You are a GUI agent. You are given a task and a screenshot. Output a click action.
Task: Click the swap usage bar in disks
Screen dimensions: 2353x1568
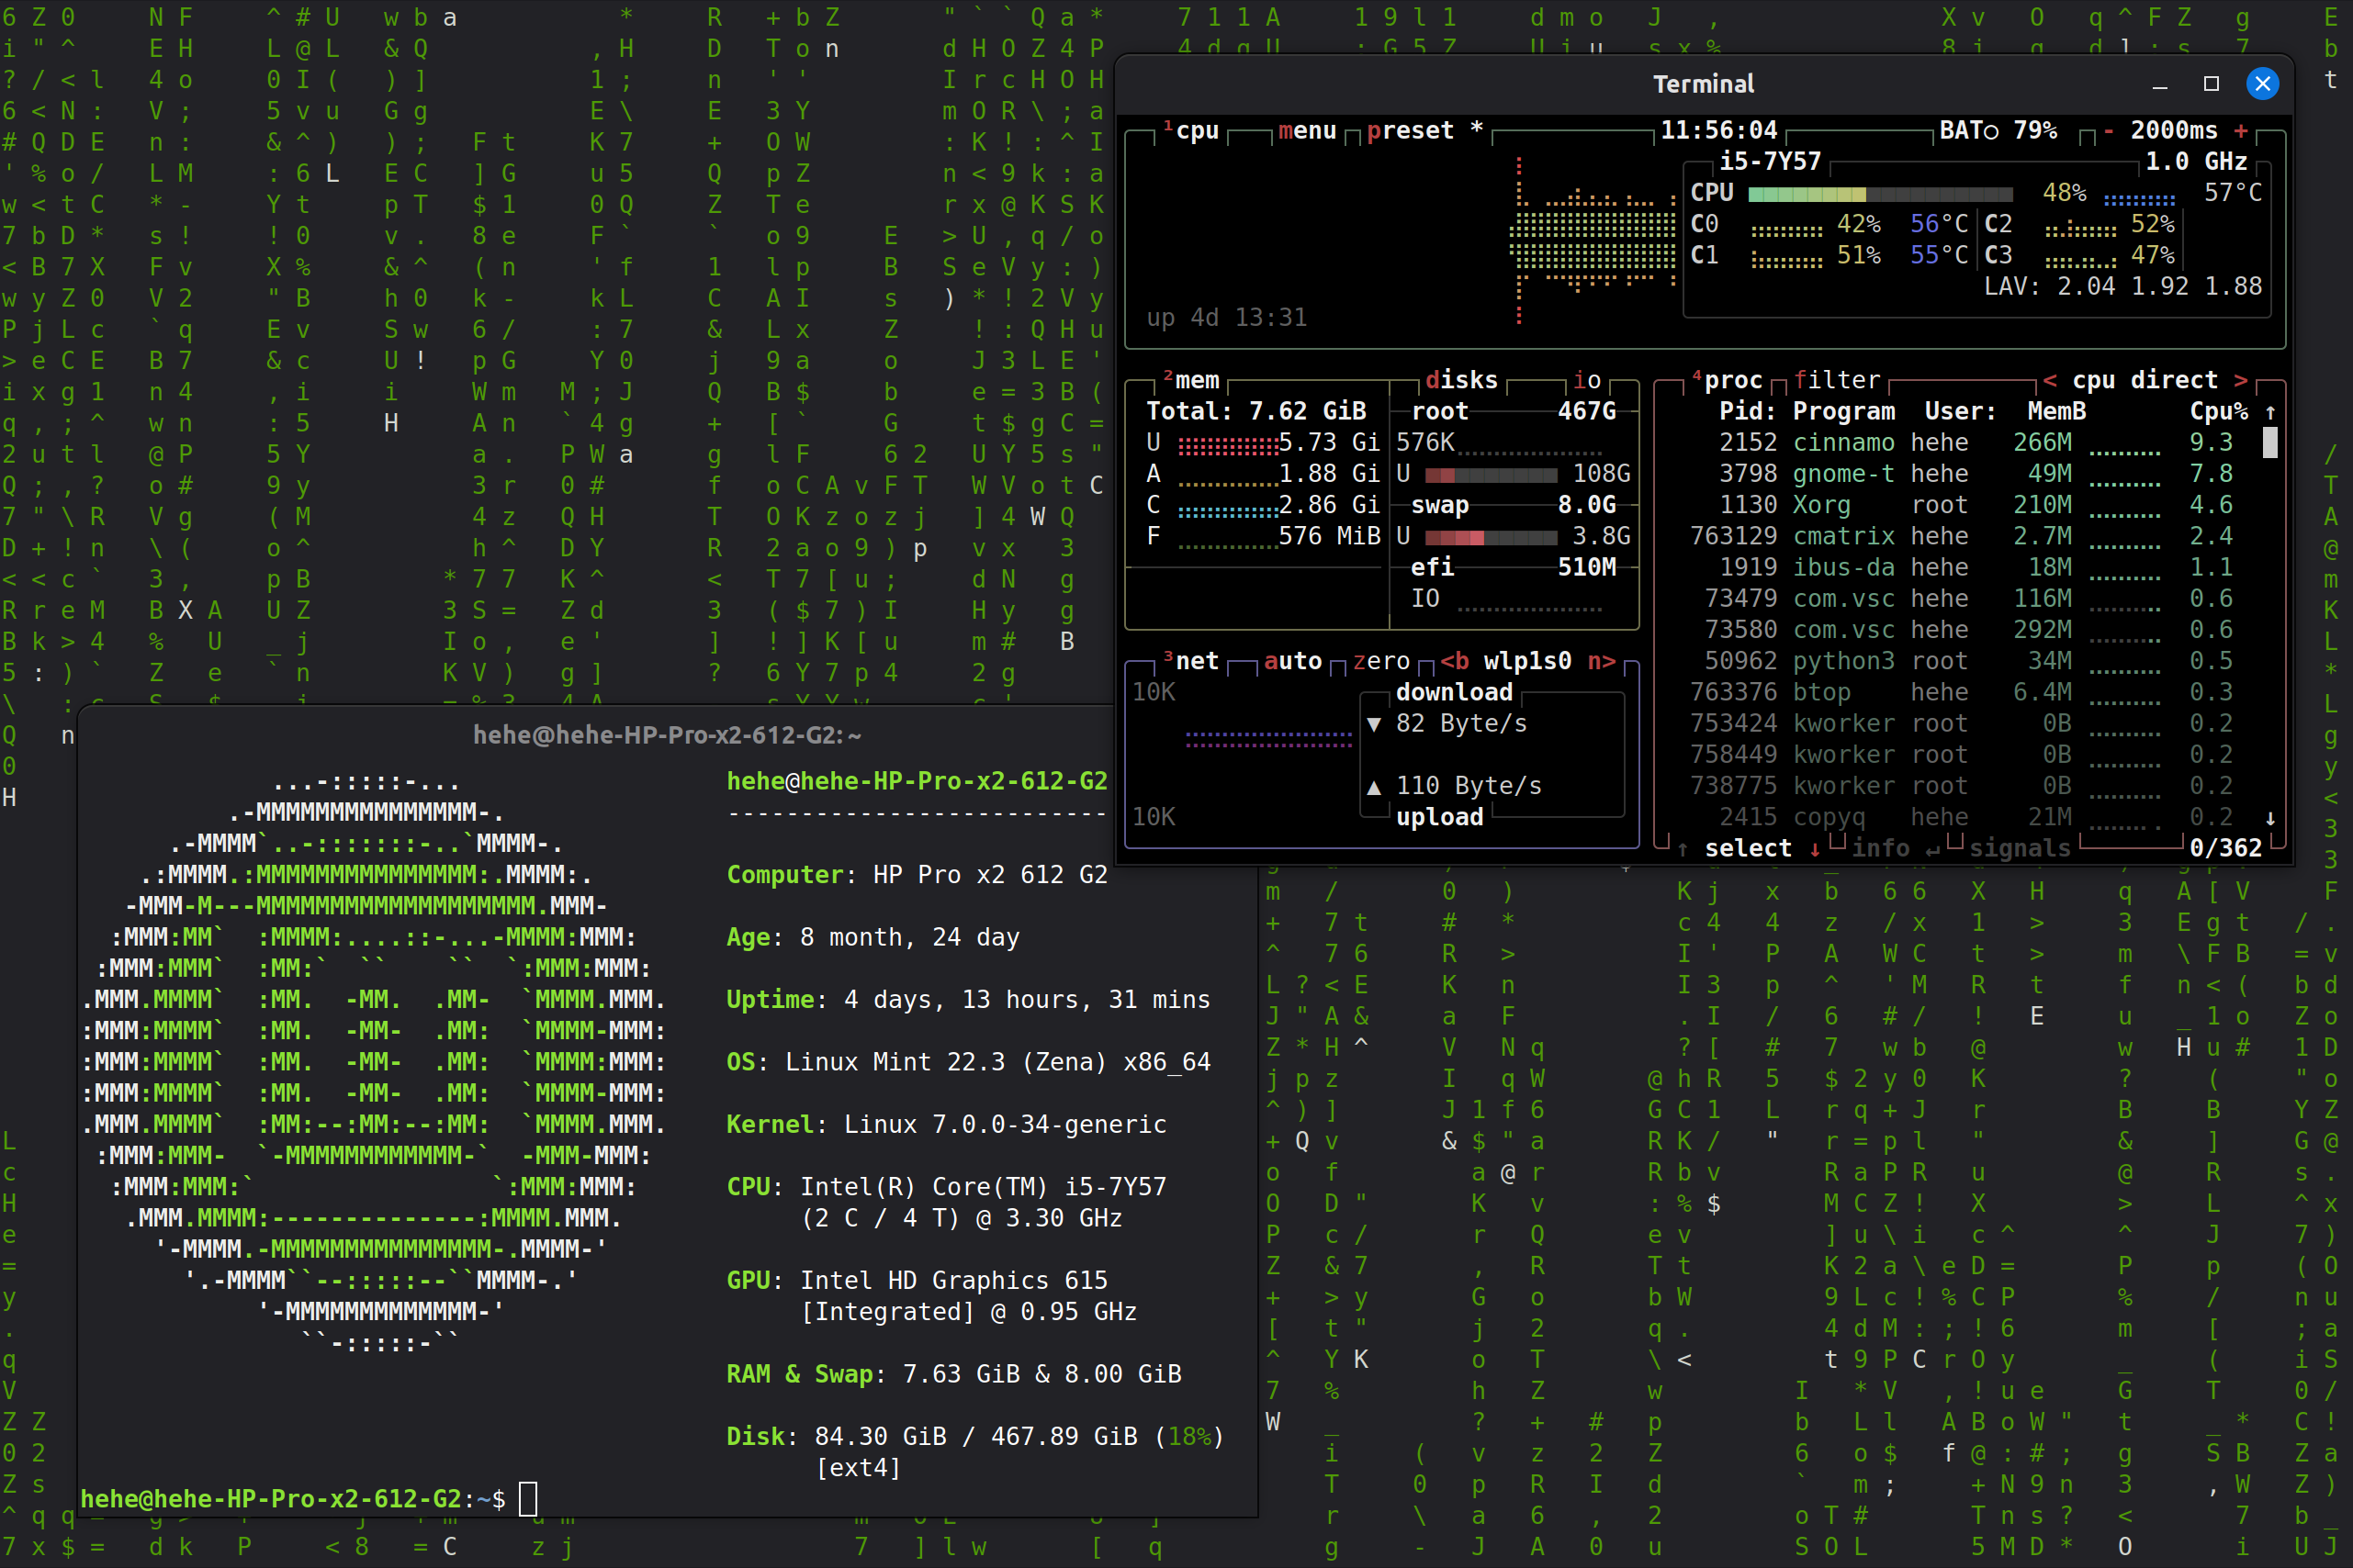click(1491, 537)
